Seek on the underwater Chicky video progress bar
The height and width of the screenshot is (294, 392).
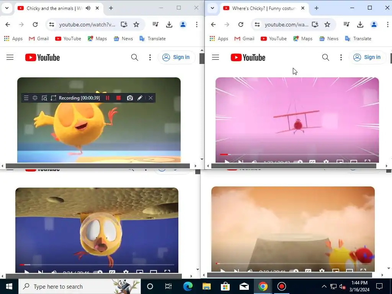point(97,265)
